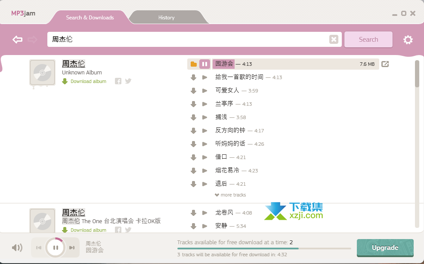Screen dimensions: 424x264
Task: Open download folder for 园游会
Action: [x=194, y=64]
